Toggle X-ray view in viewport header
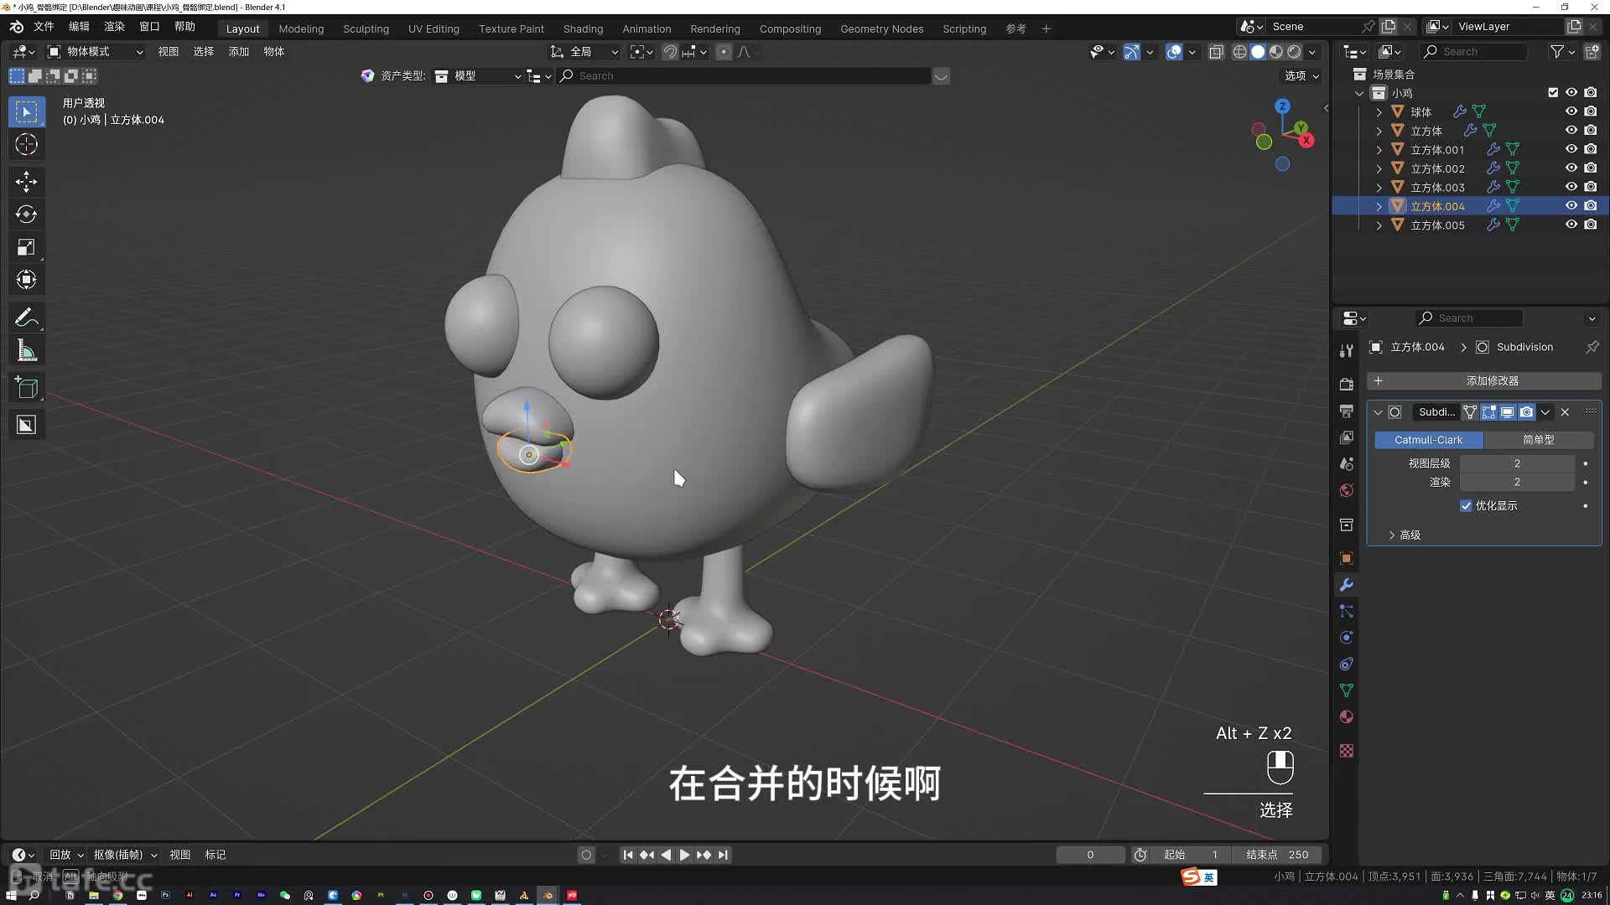This screenshot has height=905, width=1610. (x=1216, y=52)
